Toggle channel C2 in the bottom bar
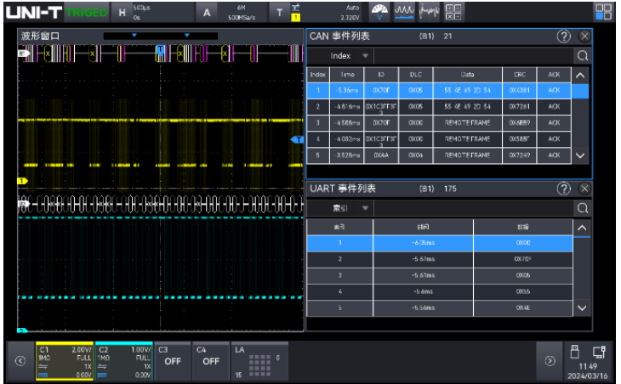Screen dimensions: 621x384 123,360
